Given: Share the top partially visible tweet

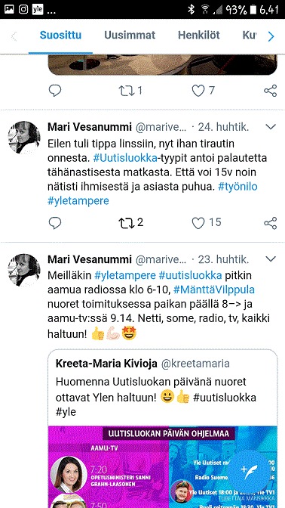Looking at the screenshot, I should click(x=270, y=91).
